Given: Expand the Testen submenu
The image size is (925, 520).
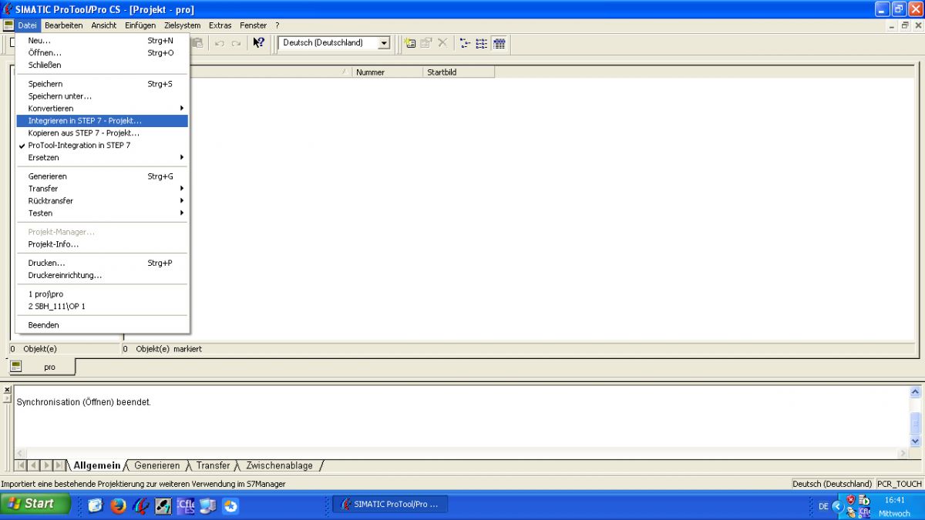Looking at the screenshot, I should [102, 213].
